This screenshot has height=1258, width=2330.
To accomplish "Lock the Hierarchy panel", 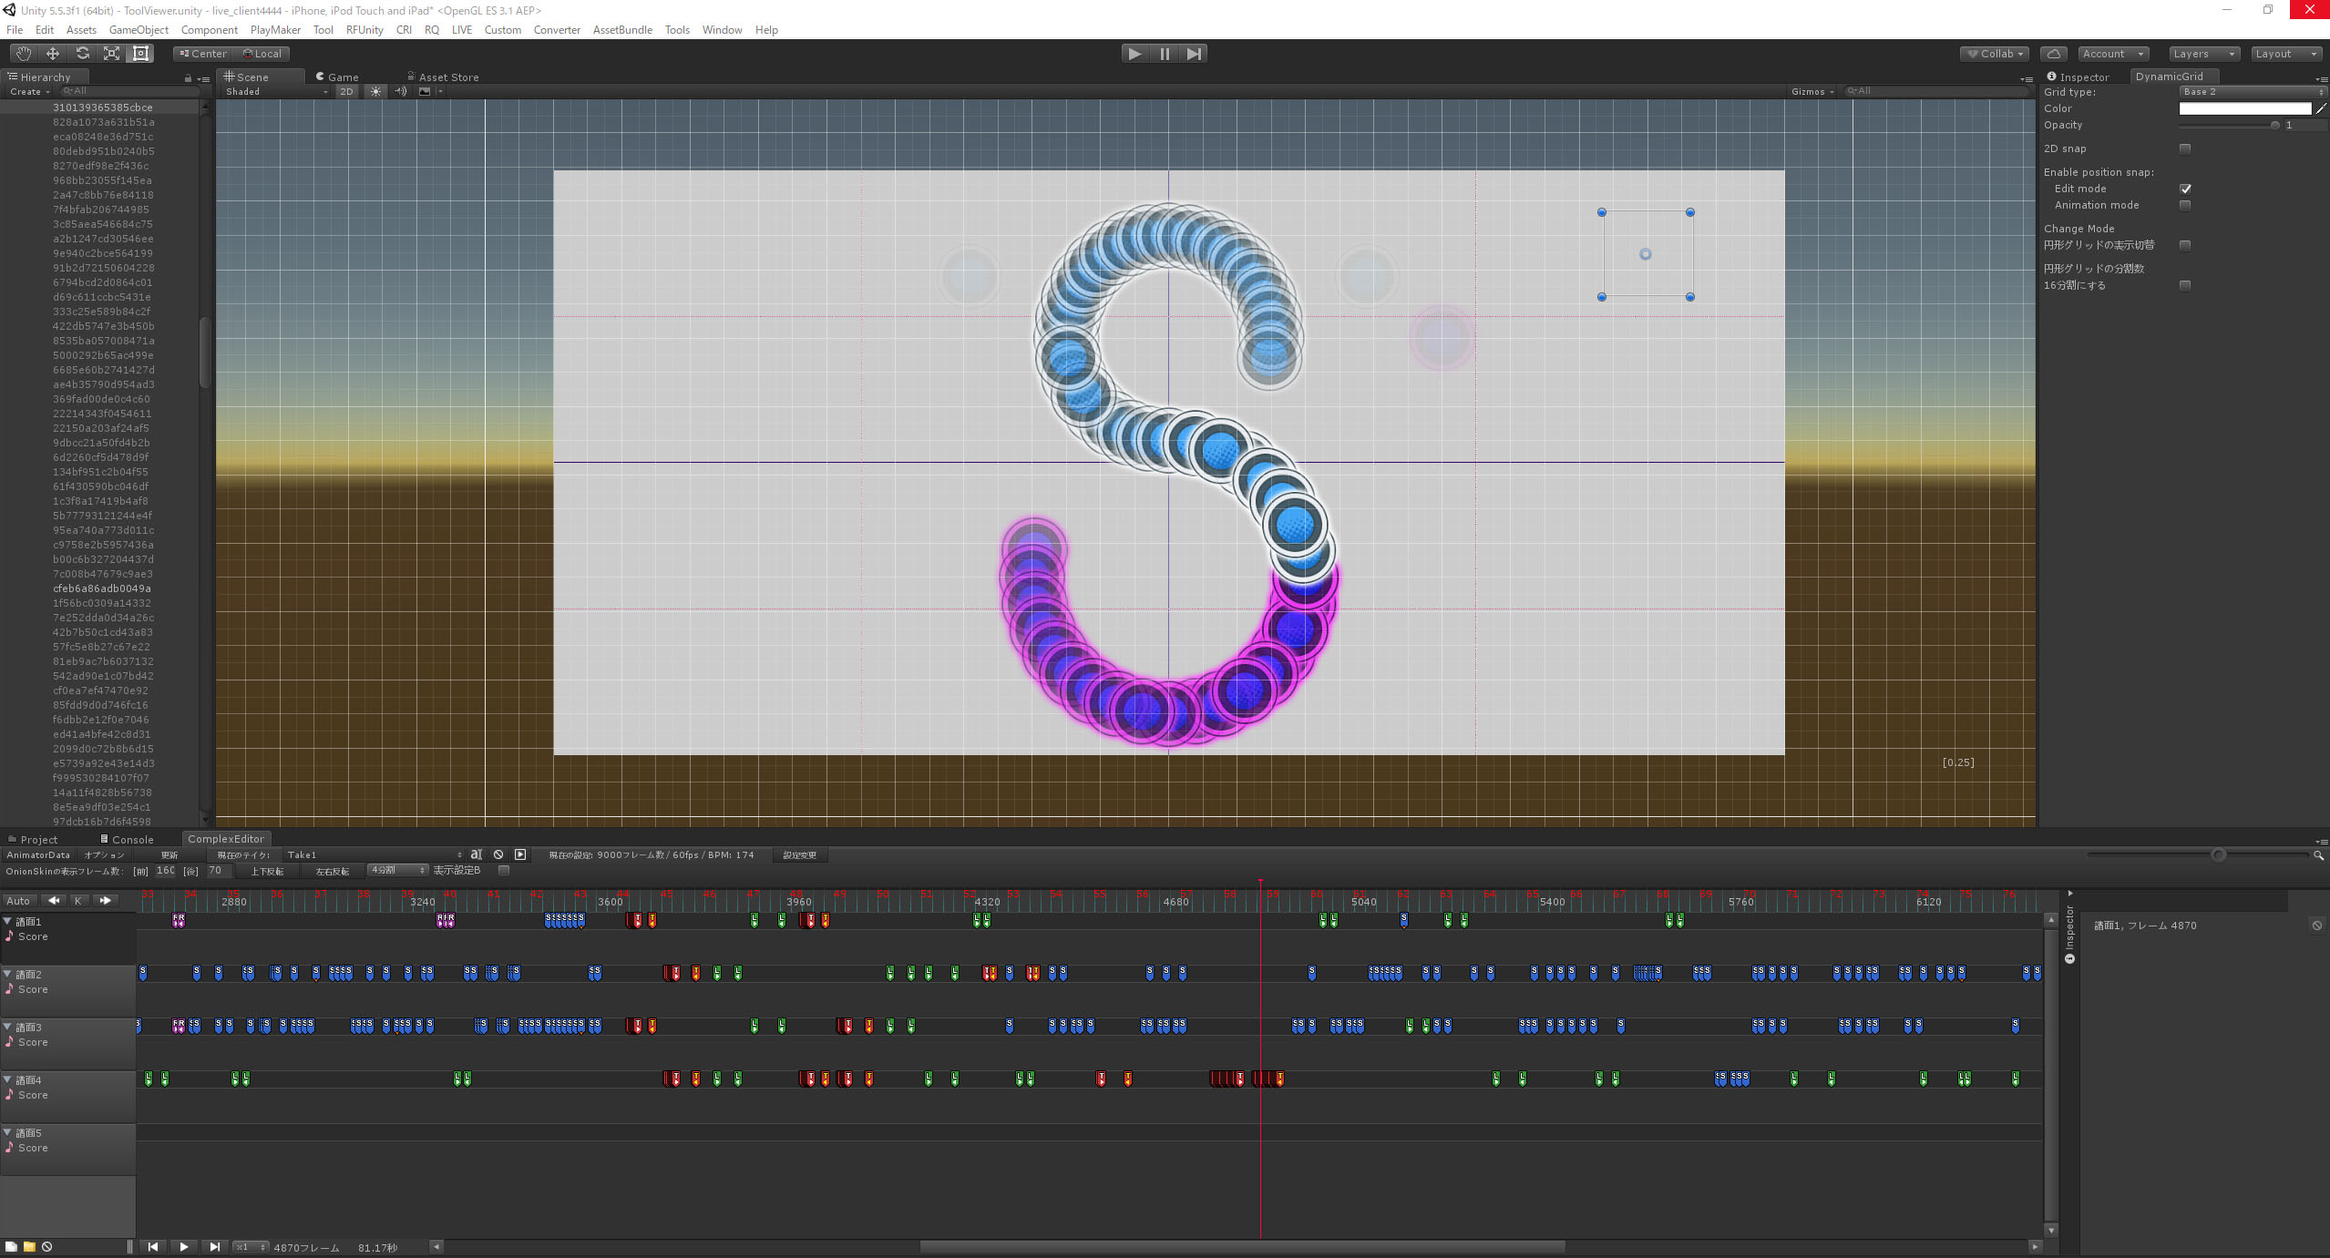I will [188, 77].
